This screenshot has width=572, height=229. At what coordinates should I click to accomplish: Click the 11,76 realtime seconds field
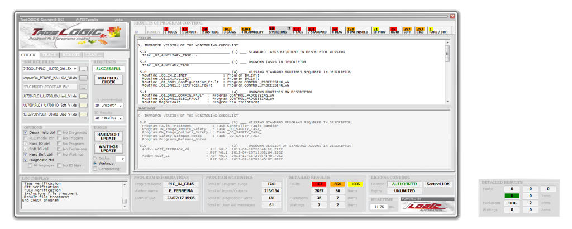(379, 207)
